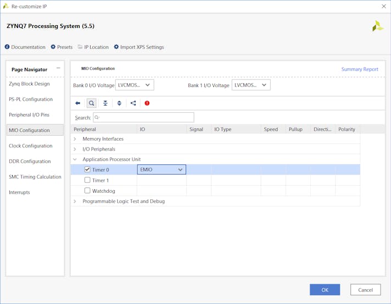The height and width of the screenshot is (304, 391).
Task: Open the Timer 0 EMIO dropdown
Action: (x=161, y=169)
